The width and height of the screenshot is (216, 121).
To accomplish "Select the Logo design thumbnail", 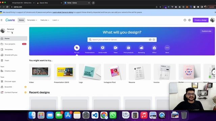I will click(90, 72).
